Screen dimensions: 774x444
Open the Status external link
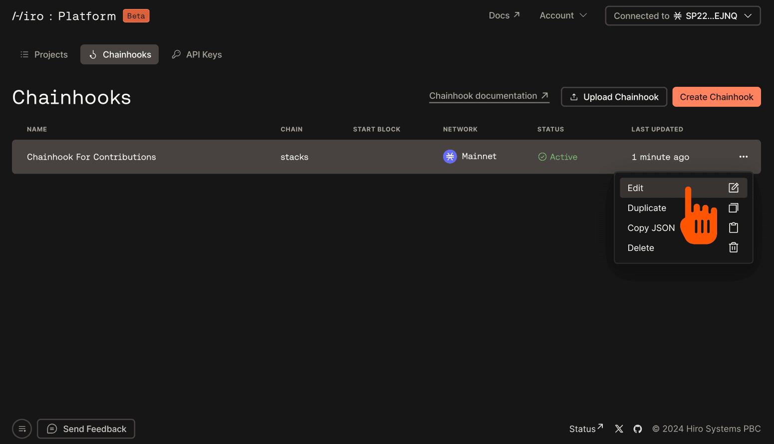pyautogui.click(x=586, y=428)
